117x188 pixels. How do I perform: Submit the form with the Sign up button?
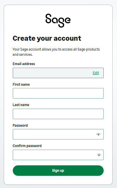pos(58,171)
